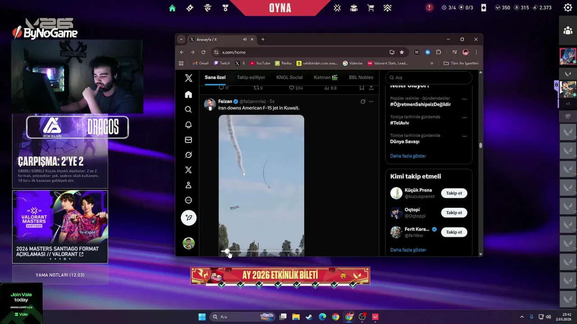Open Messages envelope icon in X sidebar

click(x=188, y=140)
